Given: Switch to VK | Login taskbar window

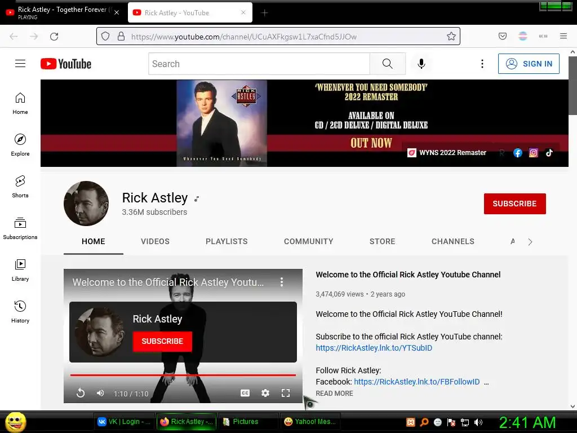Looking at the screenshot, I should click(x=125, y=422).
